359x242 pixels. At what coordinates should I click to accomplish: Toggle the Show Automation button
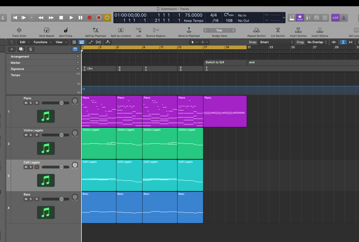pos(91,42)
